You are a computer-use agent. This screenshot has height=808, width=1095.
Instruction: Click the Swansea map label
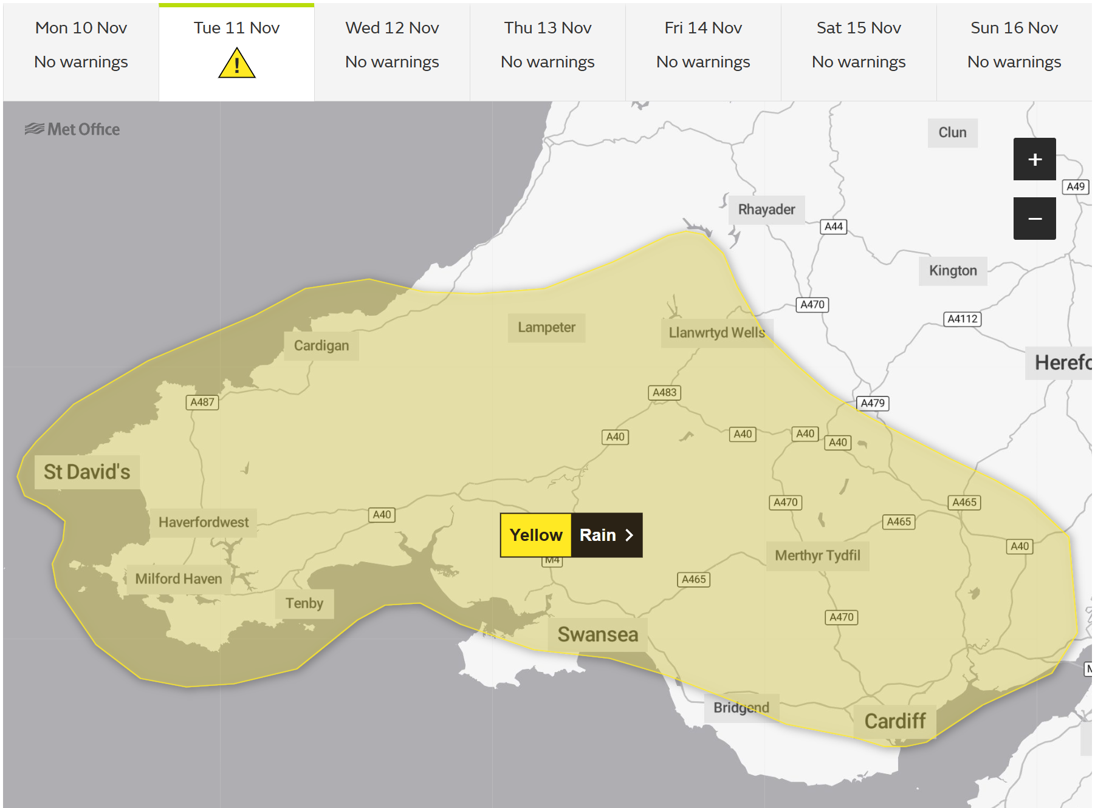(597, 634)
